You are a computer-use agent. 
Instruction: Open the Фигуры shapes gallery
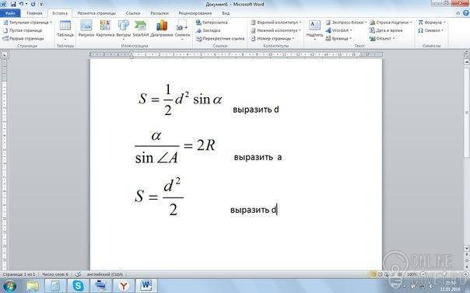(x=124, y=29)
